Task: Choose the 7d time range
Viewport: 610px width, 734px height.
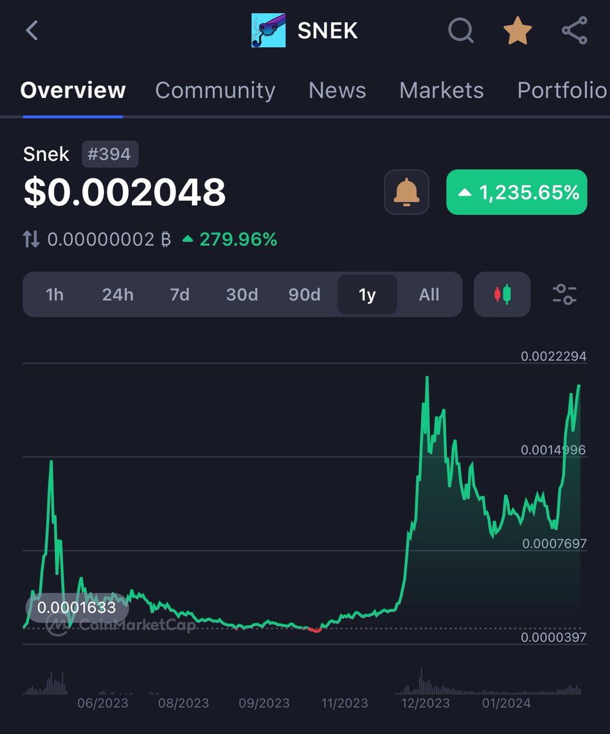Action: coord(180,295)
